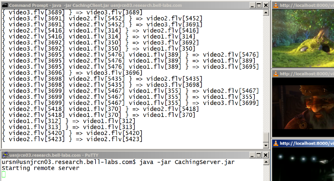Maximize the PuTTY window
The height and width of the screenshot is (181, 334).
tap(258, 155)
